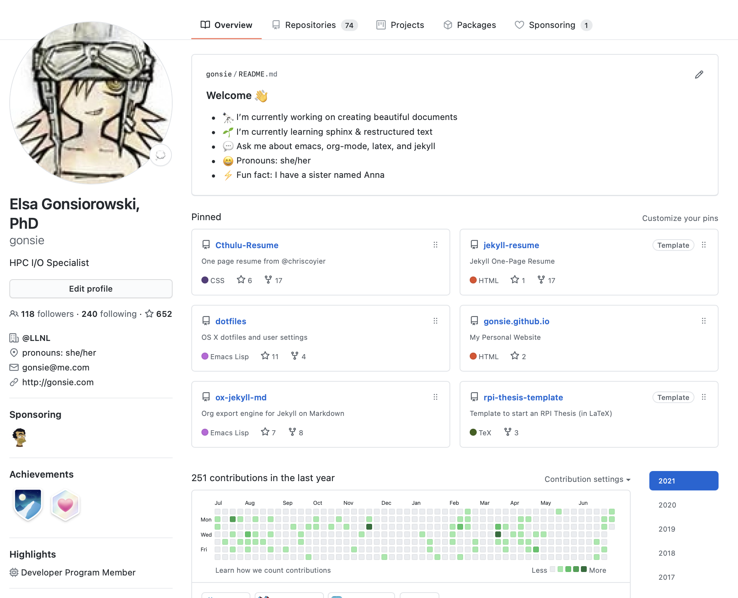The height and width of the screenshot is (598, 738).
Task: Select the 2021 contribution year
Action: click(x=684, y=481)
